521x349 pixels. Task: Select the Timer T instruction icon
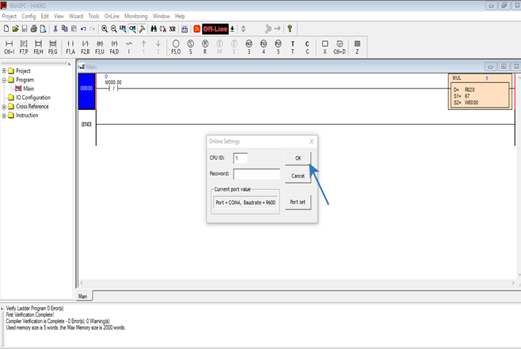pyautogui.click(x=292, y=46)
